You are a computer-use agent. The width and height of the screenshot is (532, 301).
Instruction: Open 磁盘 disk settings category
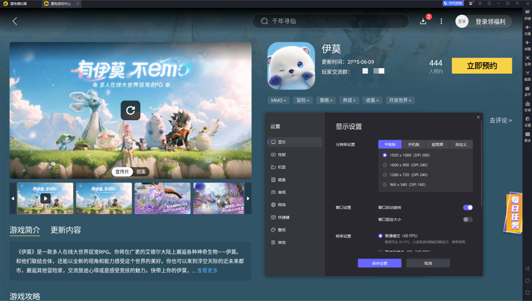295,180
